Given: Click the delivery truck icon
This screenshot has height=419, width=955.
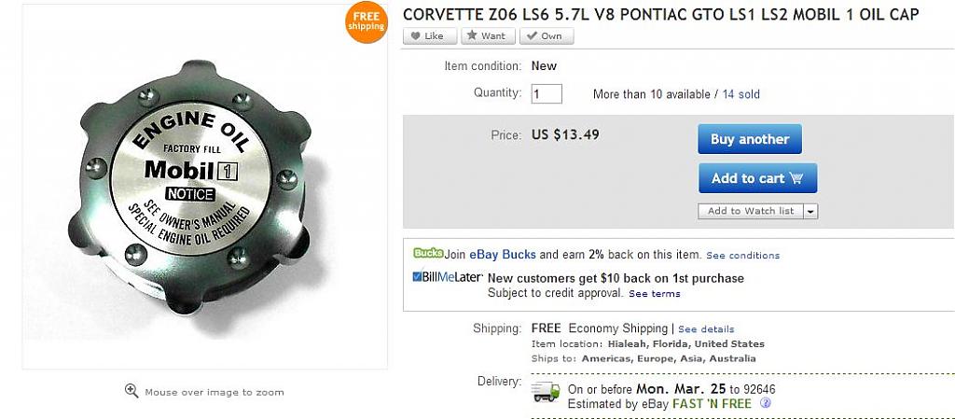Looking at the screenshot, I should (546, 392).
